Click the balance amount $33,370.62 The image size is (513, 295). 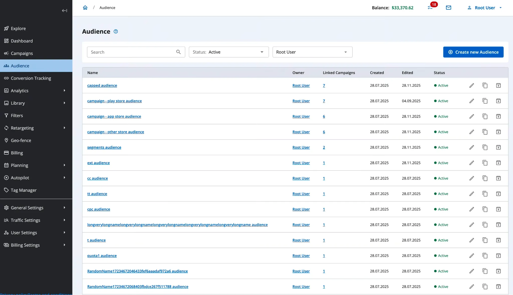[402, 8]
